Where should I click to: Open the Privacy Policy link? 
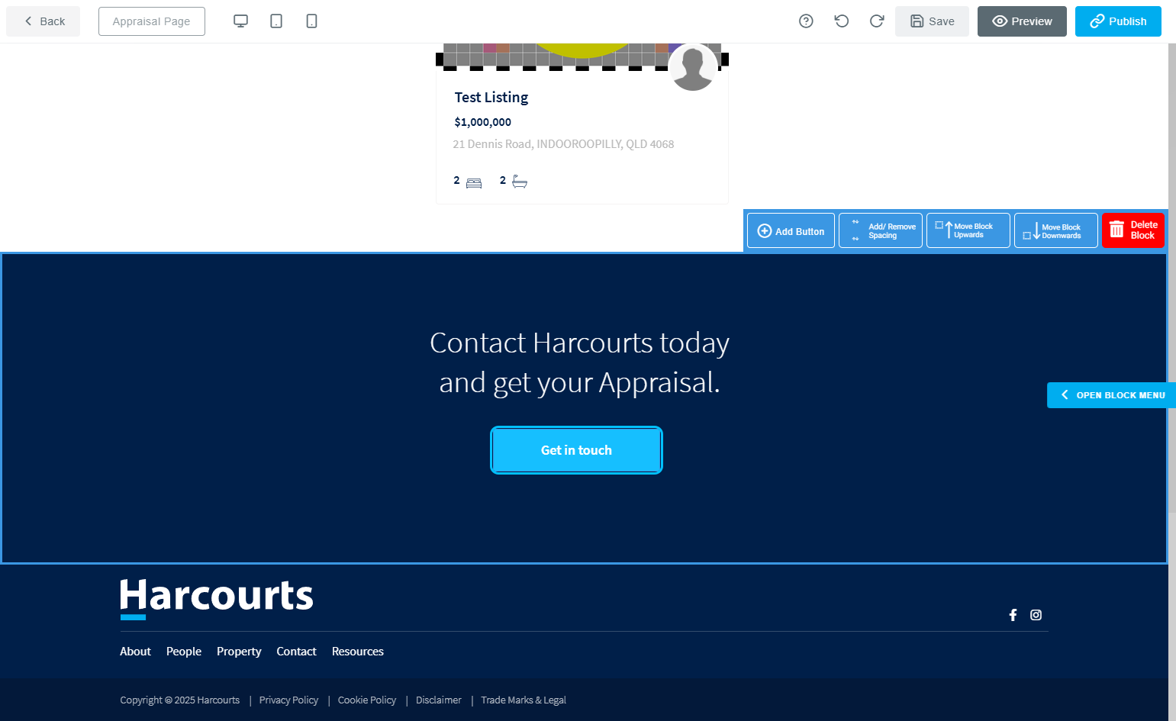(288, 700)
